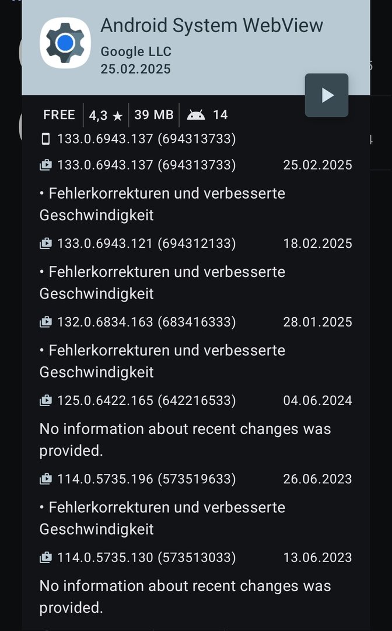
Task: Tap the update icon for version 114.0.5735.196
Action: tap(45, 479)
